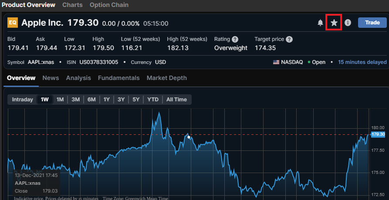
Task: Go to the Market Depth tab
Action: tap(166, 78)
